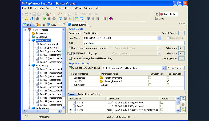Open the Run menu
The height and width of the screenshot is (121, 209).
tap(67, 8)
